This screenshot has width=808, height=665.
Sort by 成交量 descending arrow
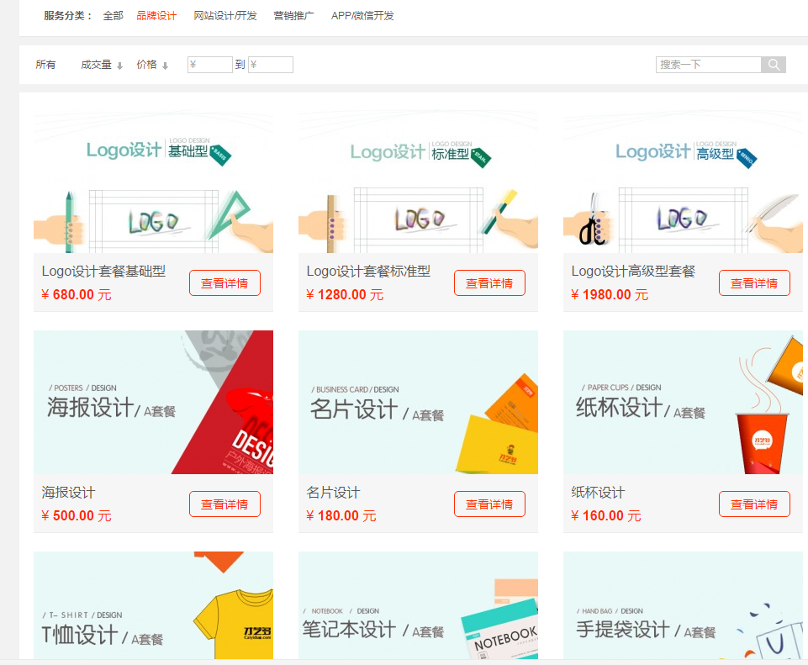click(x=119, y=66)
